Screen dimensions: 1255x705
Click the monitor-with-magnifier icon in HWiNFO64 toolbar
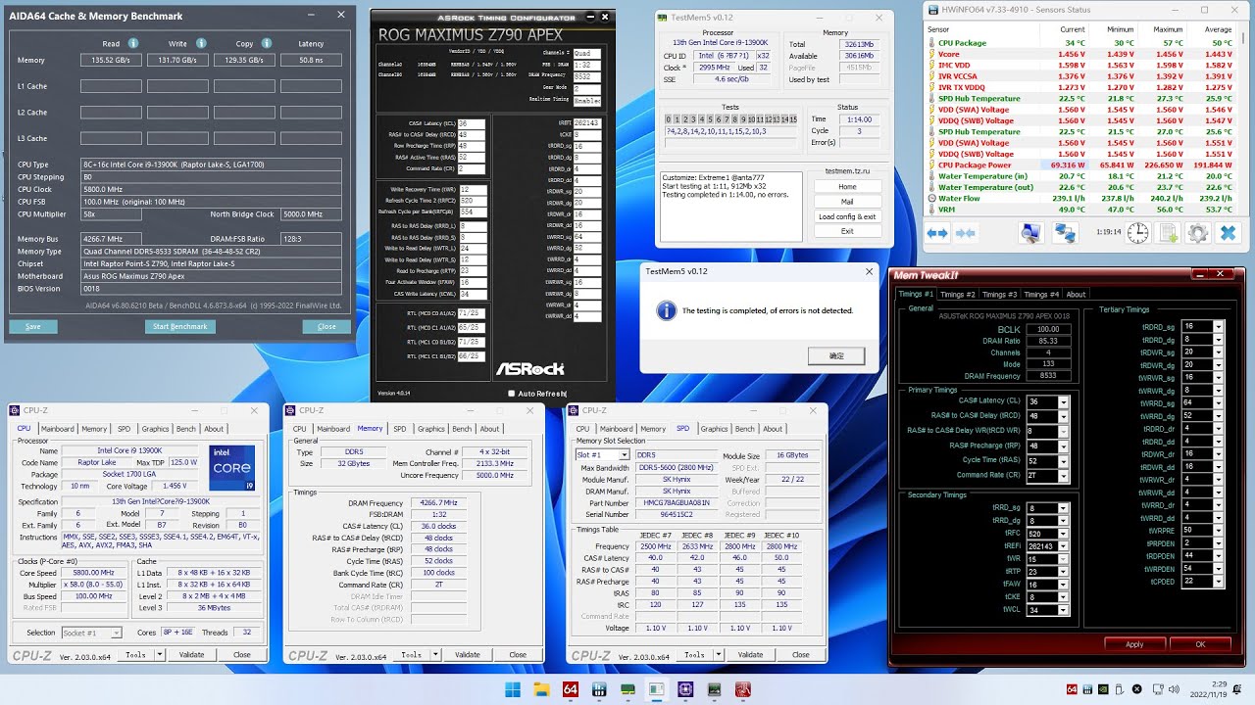[x=1030, y=233]
